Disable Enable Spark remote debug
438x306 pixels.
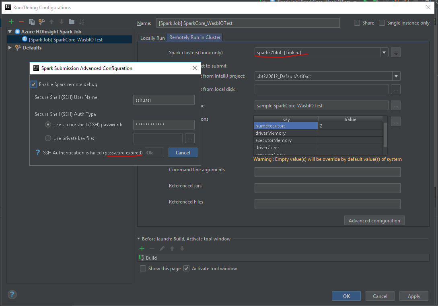[33, 84]
